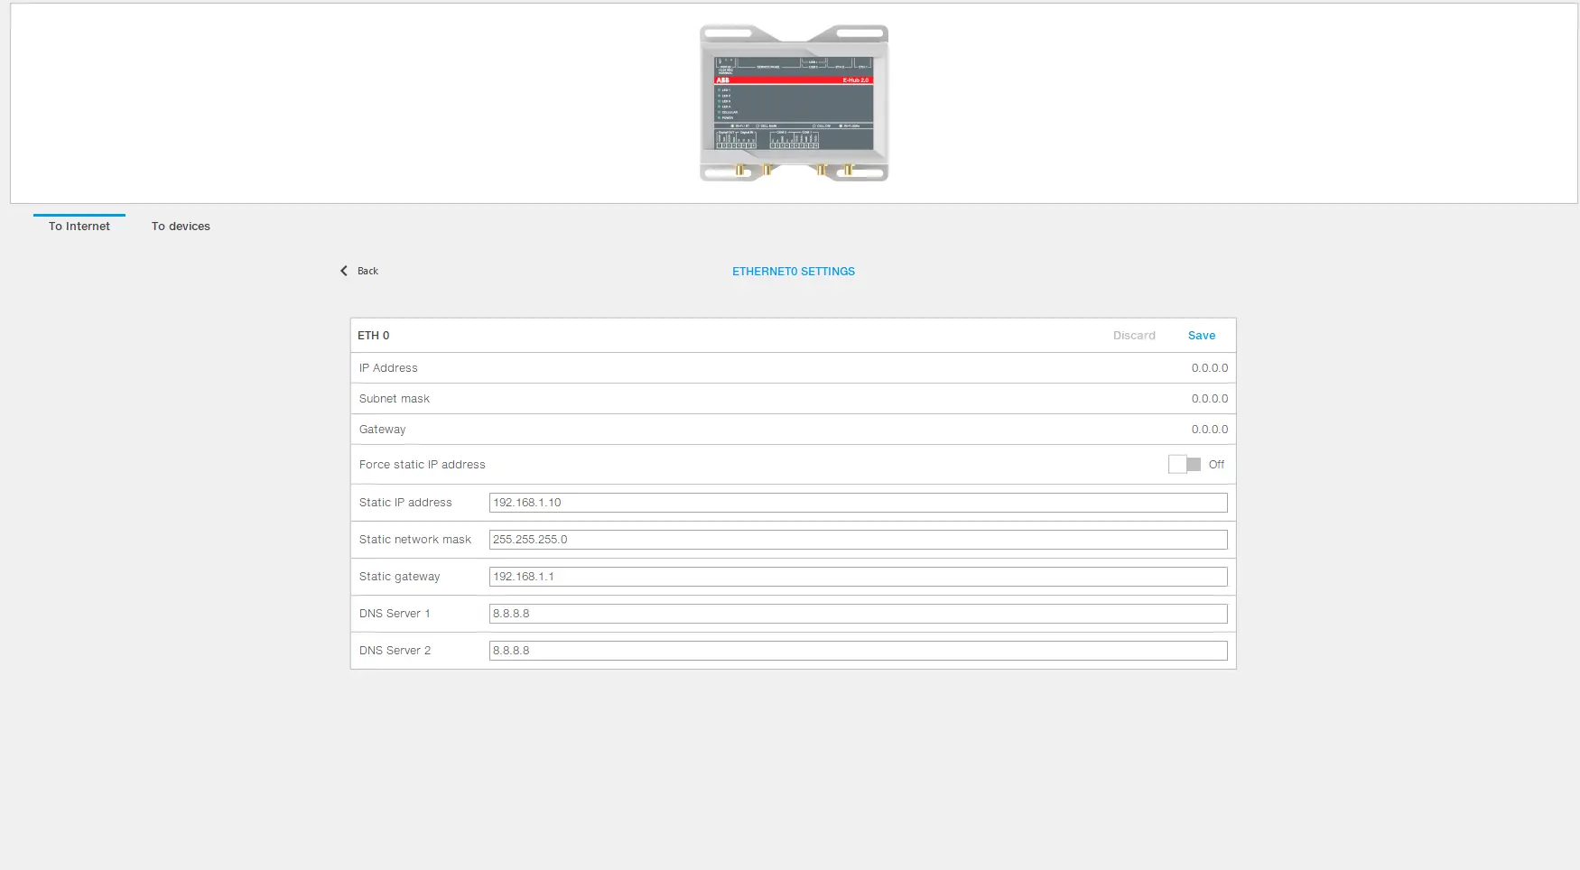Viewport: 1580px width, 870px height.
Task: Click the ETHERNET0 SETTINGS heading
Action: (793, 272)
